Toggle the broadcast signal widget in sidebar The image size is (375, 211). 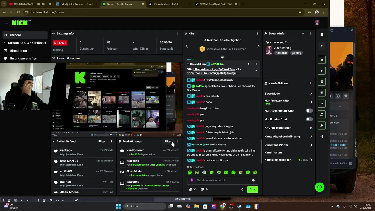(322, 103)
